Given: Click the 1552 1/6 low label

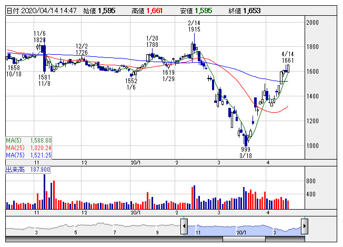Looking at the screenshot, I should 131,84.
